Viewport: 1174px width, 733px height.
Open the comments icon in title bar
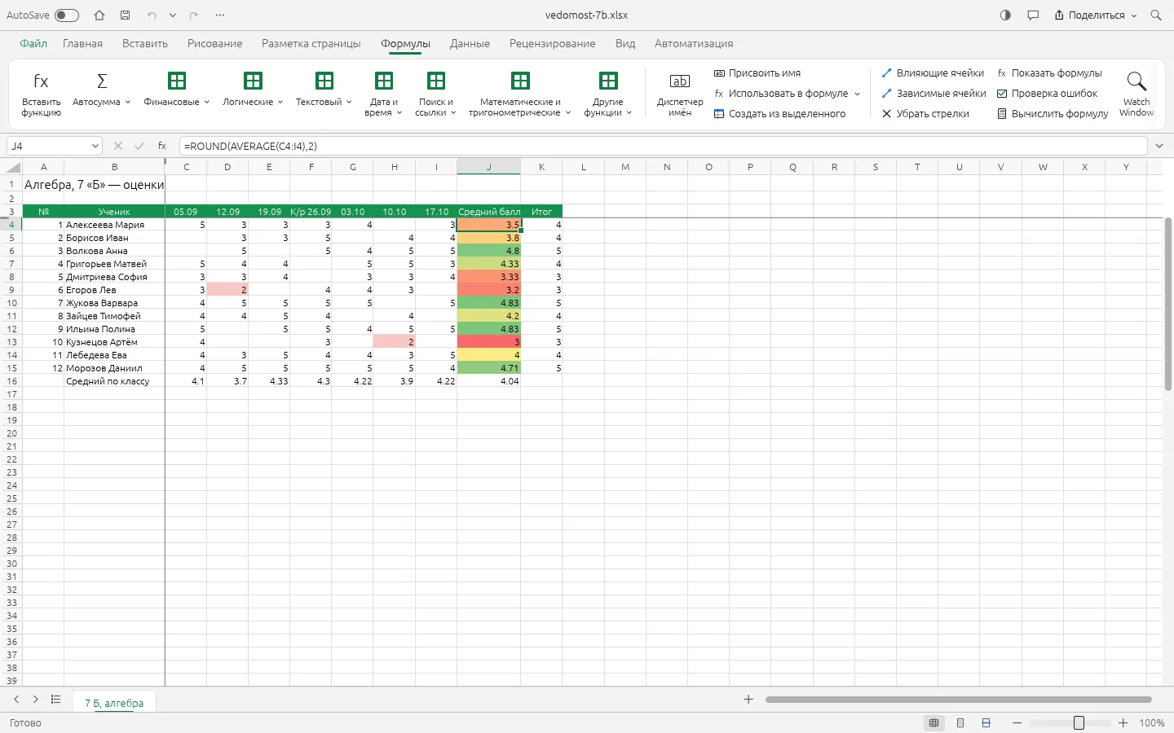click(x=1033, y=15)
